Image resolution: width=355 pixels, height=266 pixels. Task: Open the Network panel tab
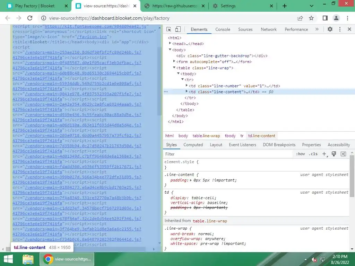click(269, 29)
